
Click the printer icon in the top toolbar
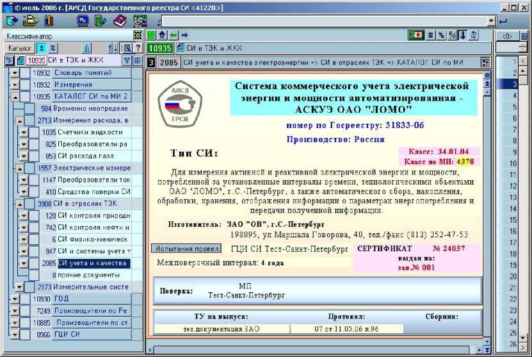30,21
